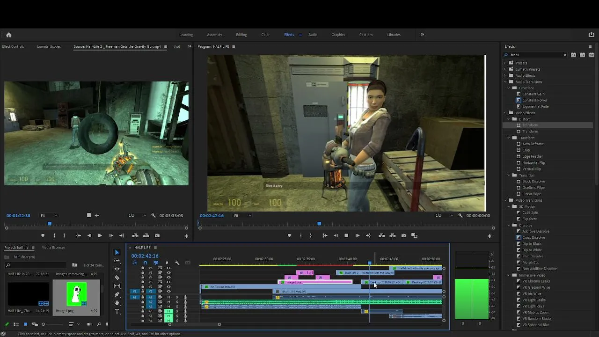Image resolution: width=599 pixels, height=337 pixels.
Task: Add a marker in the timeline
Action: 167,263
